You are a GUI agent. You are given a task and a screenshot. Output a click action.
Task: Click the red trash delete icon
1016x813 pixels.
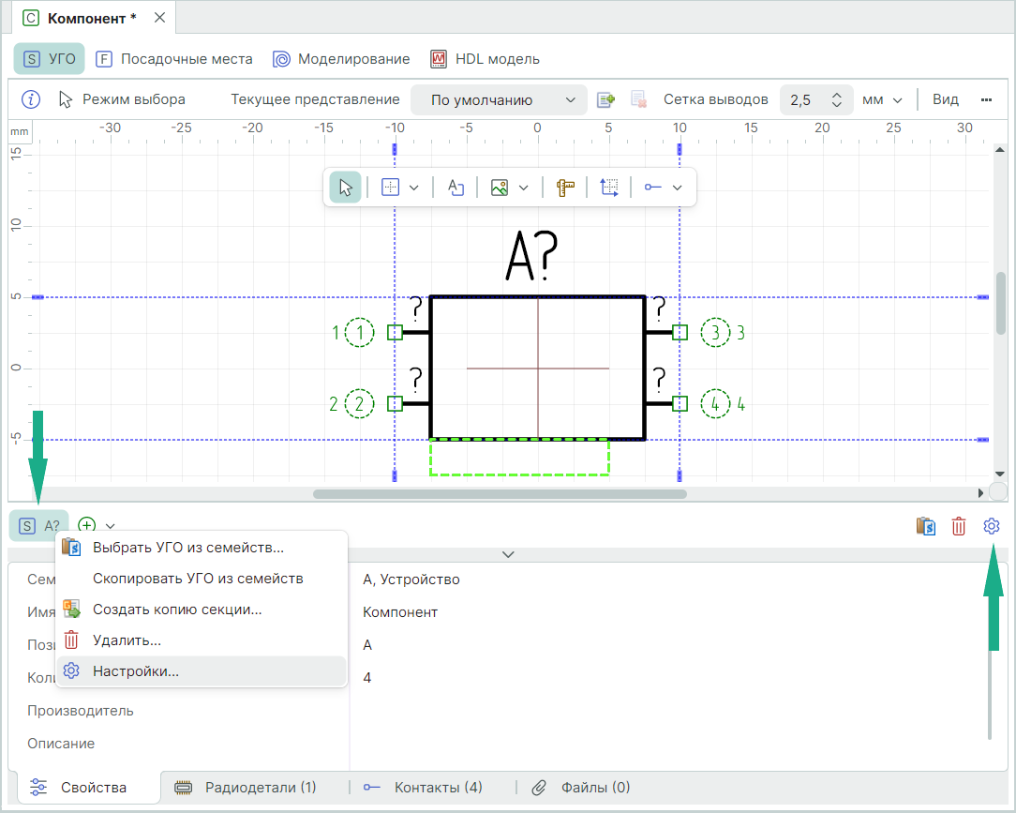(x=958, y=526)
